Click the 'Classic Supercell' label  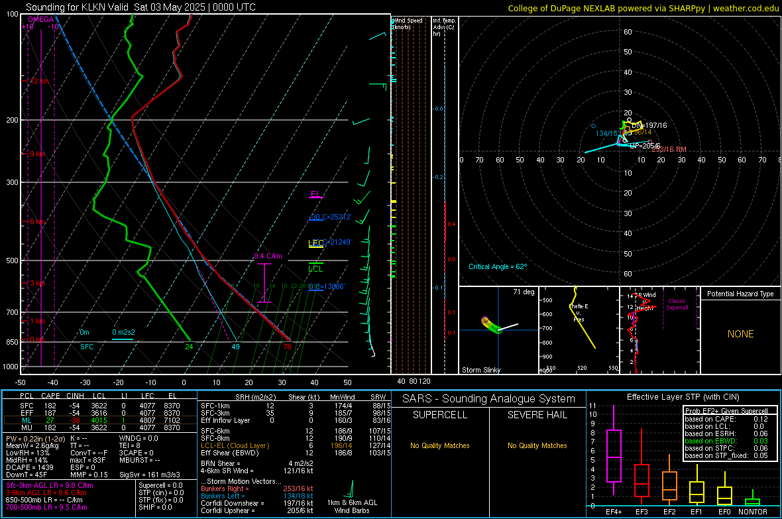677,304
